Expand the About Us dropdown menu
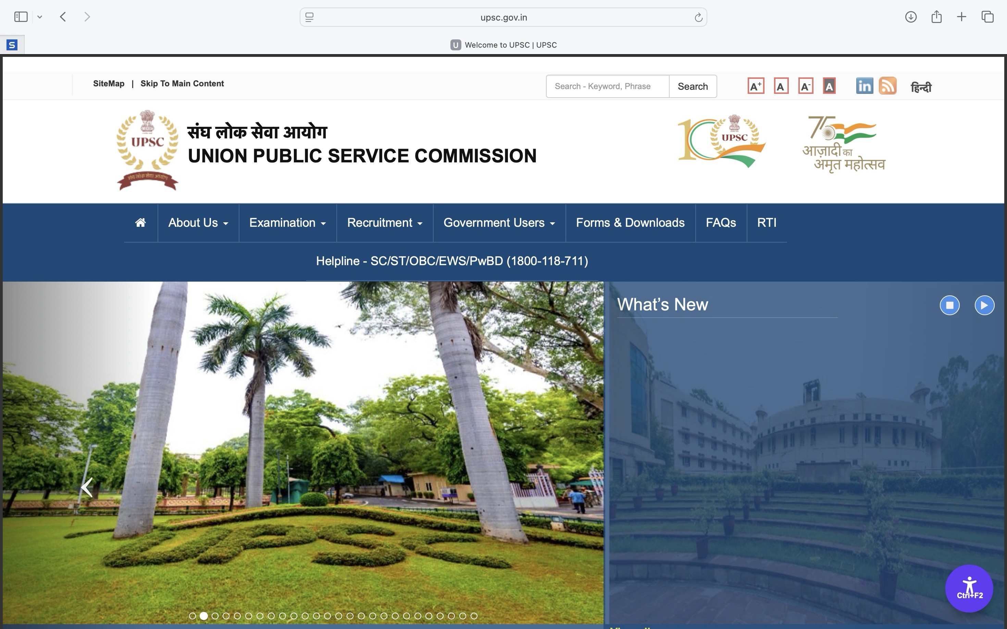 tap(198, 223)
